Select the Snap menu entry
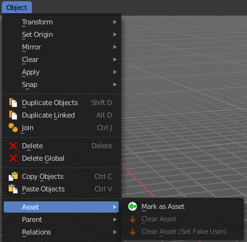The width and height of the screenshot is (247, 242). 61,84
